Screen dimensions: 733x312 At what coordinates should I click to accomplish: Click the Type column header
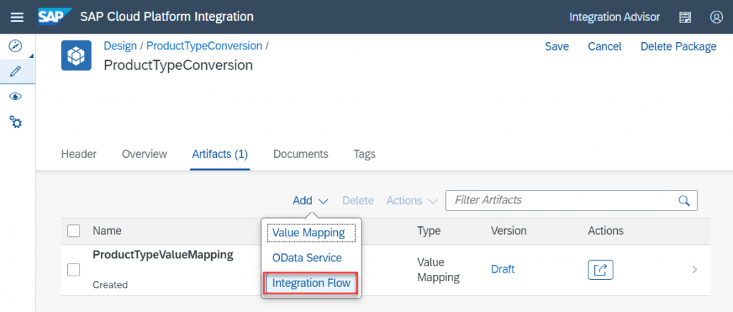pyautogui.click(x=429, y=231)
